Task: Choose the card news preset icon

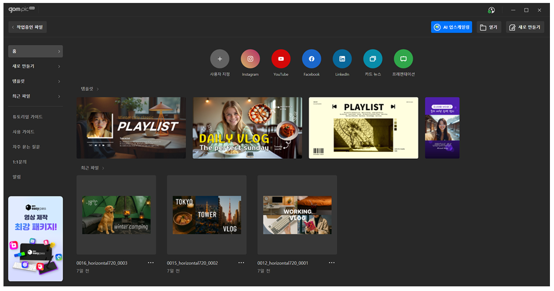Action: (x=373, y=59)
